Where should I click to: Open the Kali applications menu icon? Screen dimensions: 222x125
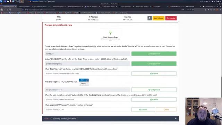click(x=1, y=1)
